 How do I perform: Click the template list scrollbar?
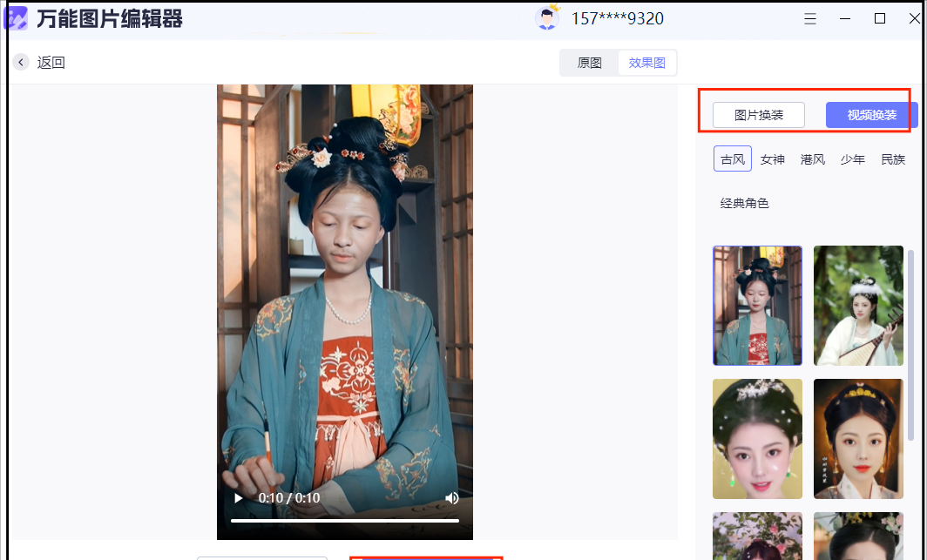[x=911, y=346]
